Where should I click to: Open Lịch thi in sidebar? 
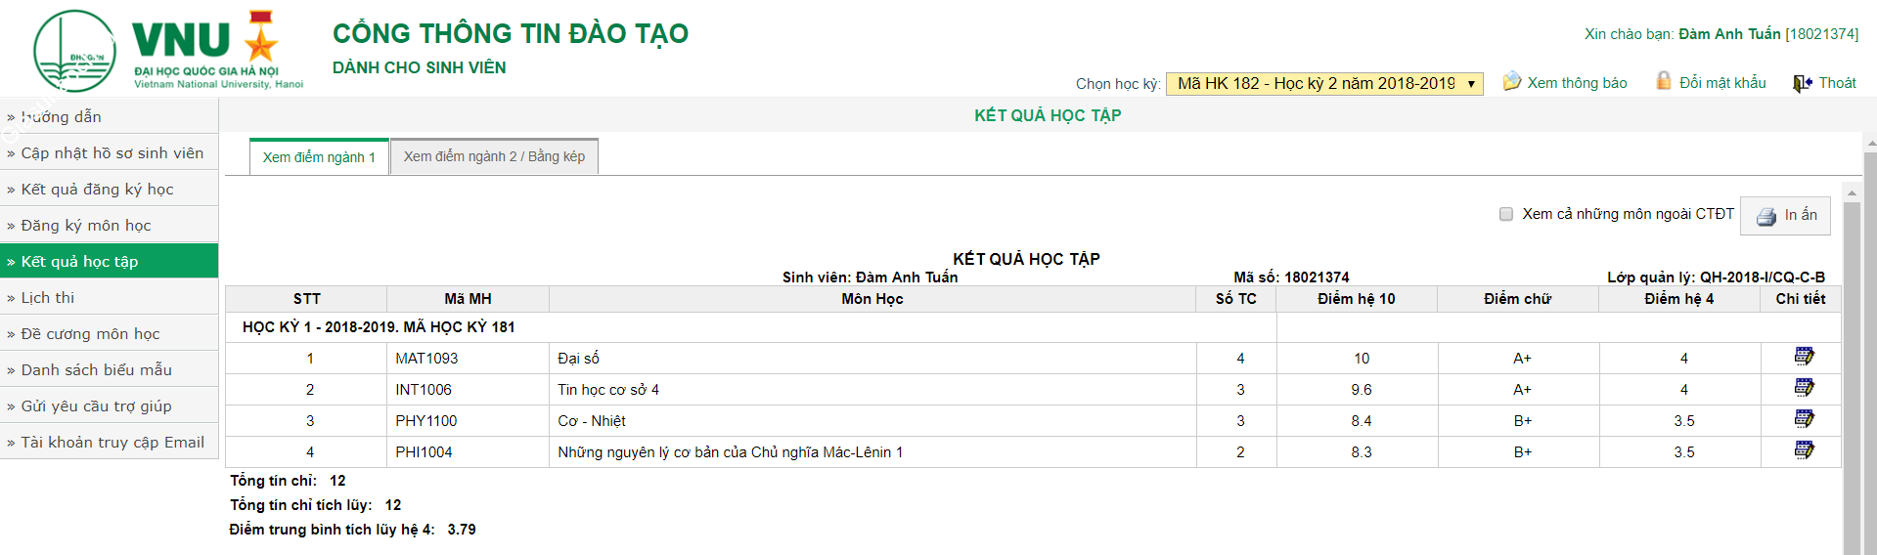point(48,298)
